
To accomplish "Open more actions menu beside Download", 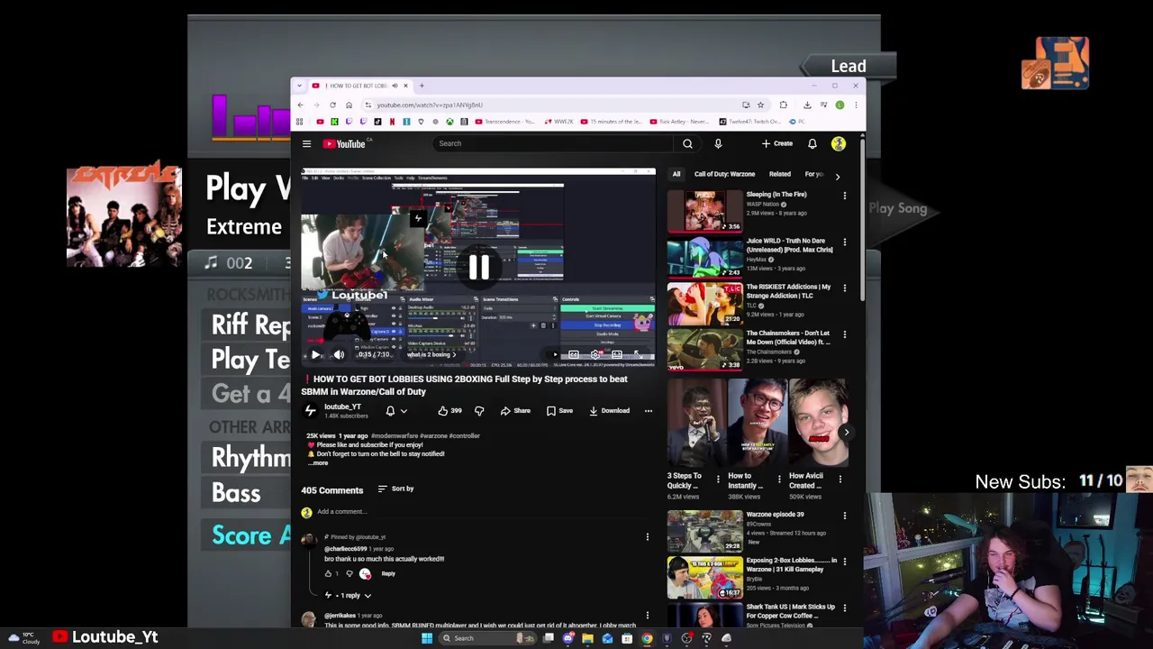I will 648,411.
